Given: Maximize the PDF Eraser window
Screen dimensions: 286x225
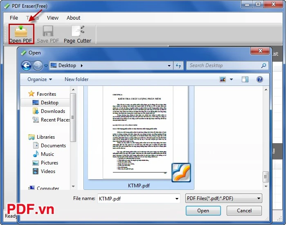Looking at the screenshot, I should (x=258, y=4).
